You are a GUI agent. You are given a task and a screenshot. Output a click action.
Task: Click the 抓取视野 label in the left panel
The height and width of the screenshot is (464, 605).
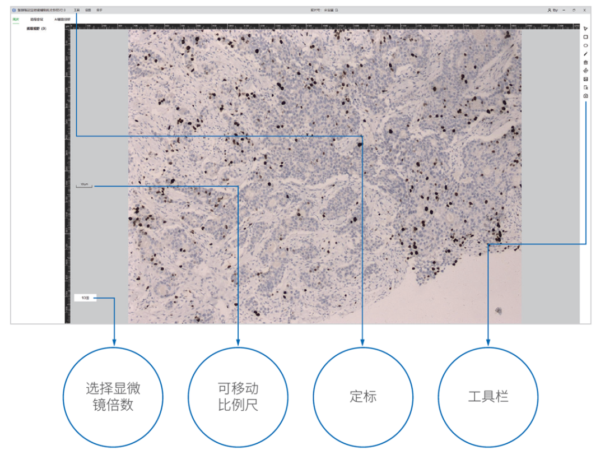(x=36, y=28)
